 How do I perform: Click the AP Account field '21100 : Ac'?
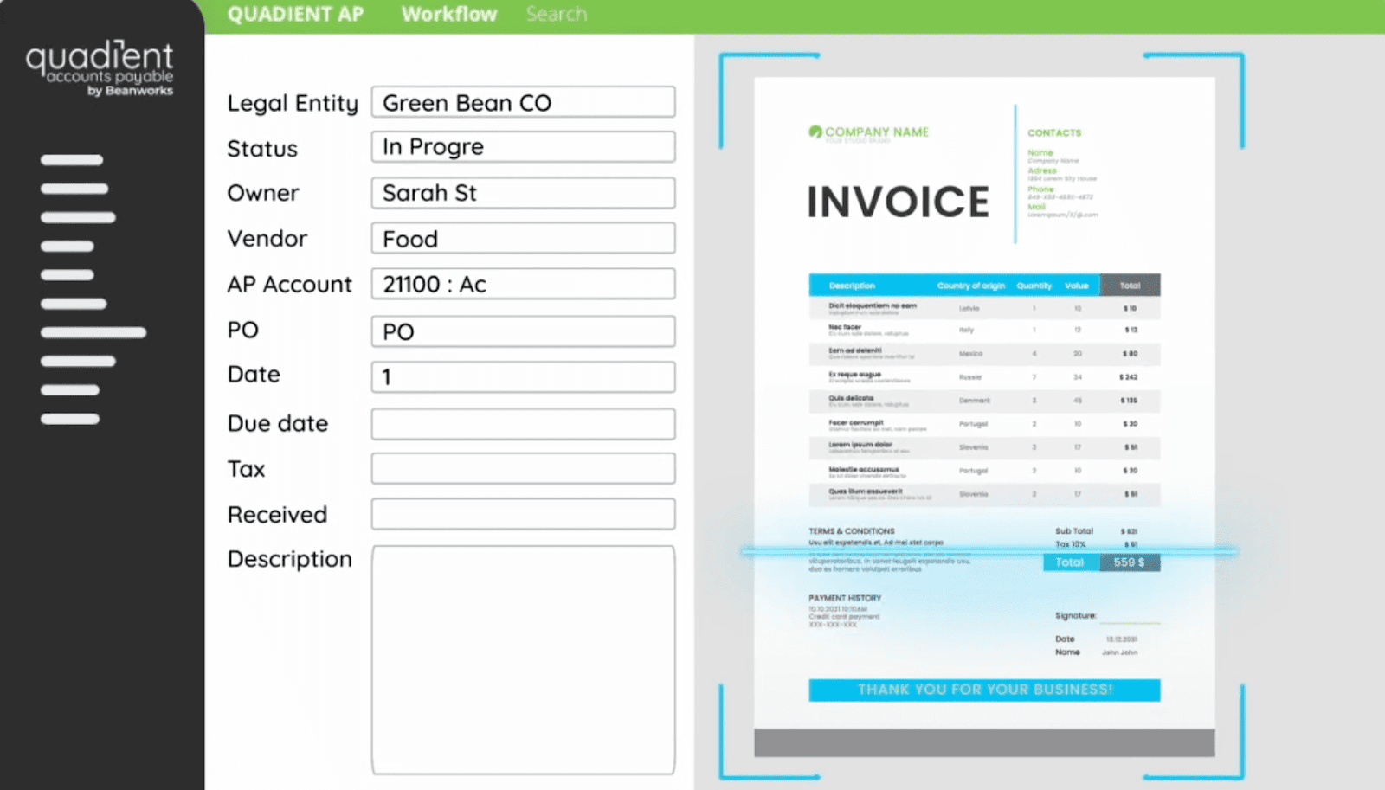click(523, 284)
